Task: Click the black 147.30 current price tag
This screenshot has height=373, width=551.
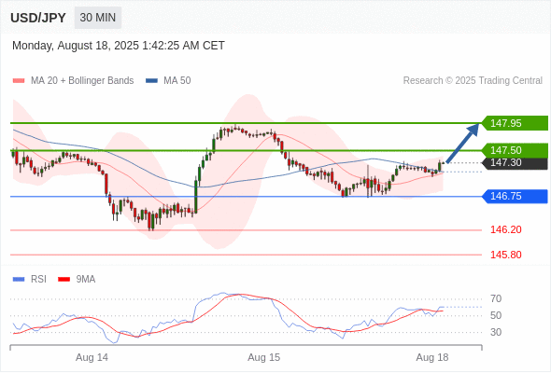Action: tap(515, 163)
